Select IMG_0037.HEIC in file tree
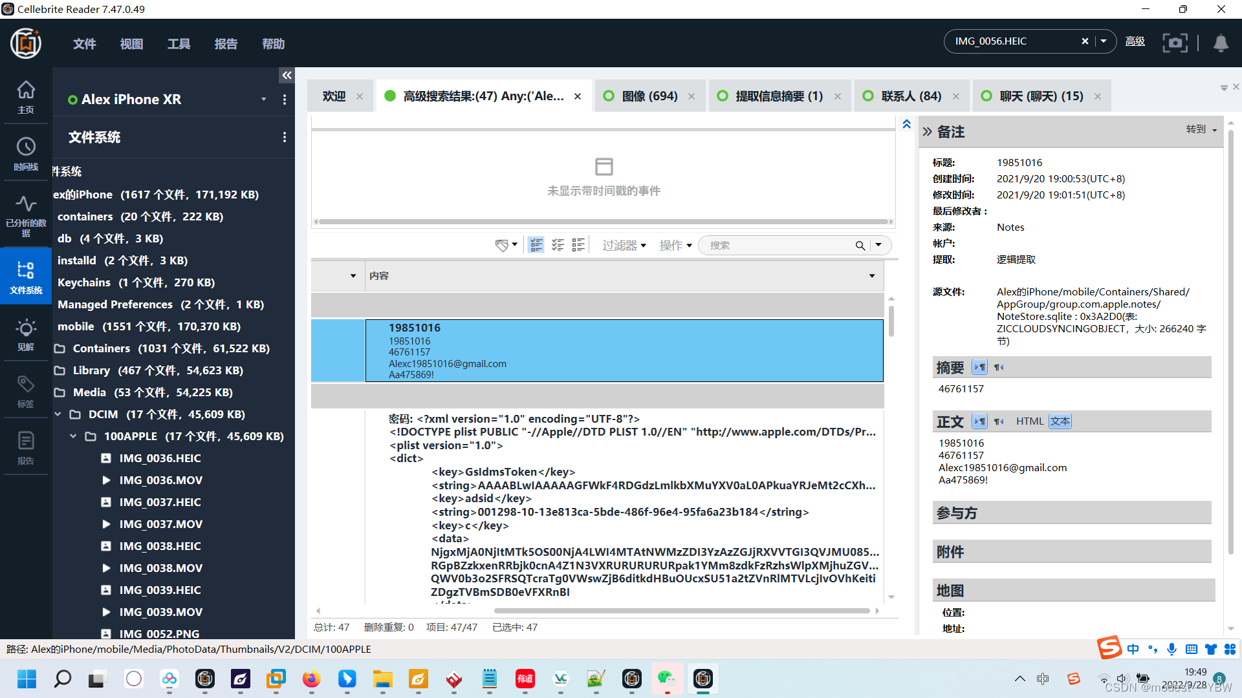This screenshot has height=698, width=1242. pos(160,502)
